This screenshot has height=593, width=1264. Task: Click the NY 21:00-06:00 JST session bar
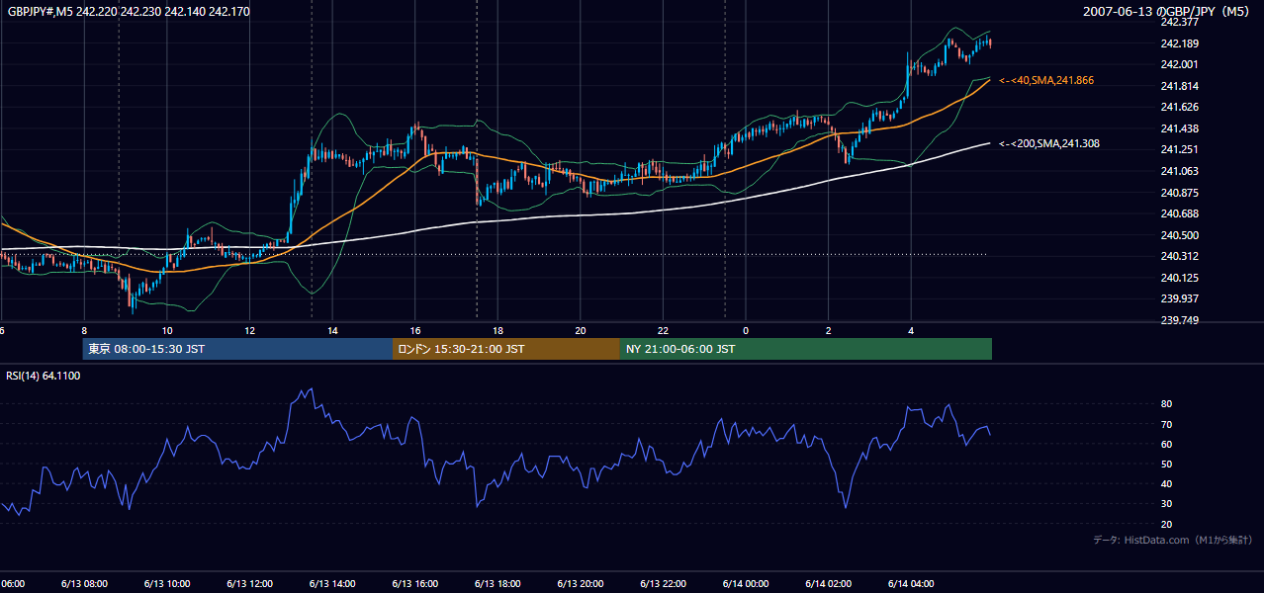point(806,349)
